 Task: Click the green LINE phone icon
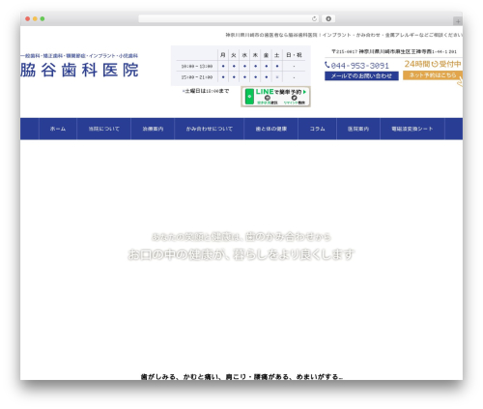click(x=249, y=97)
